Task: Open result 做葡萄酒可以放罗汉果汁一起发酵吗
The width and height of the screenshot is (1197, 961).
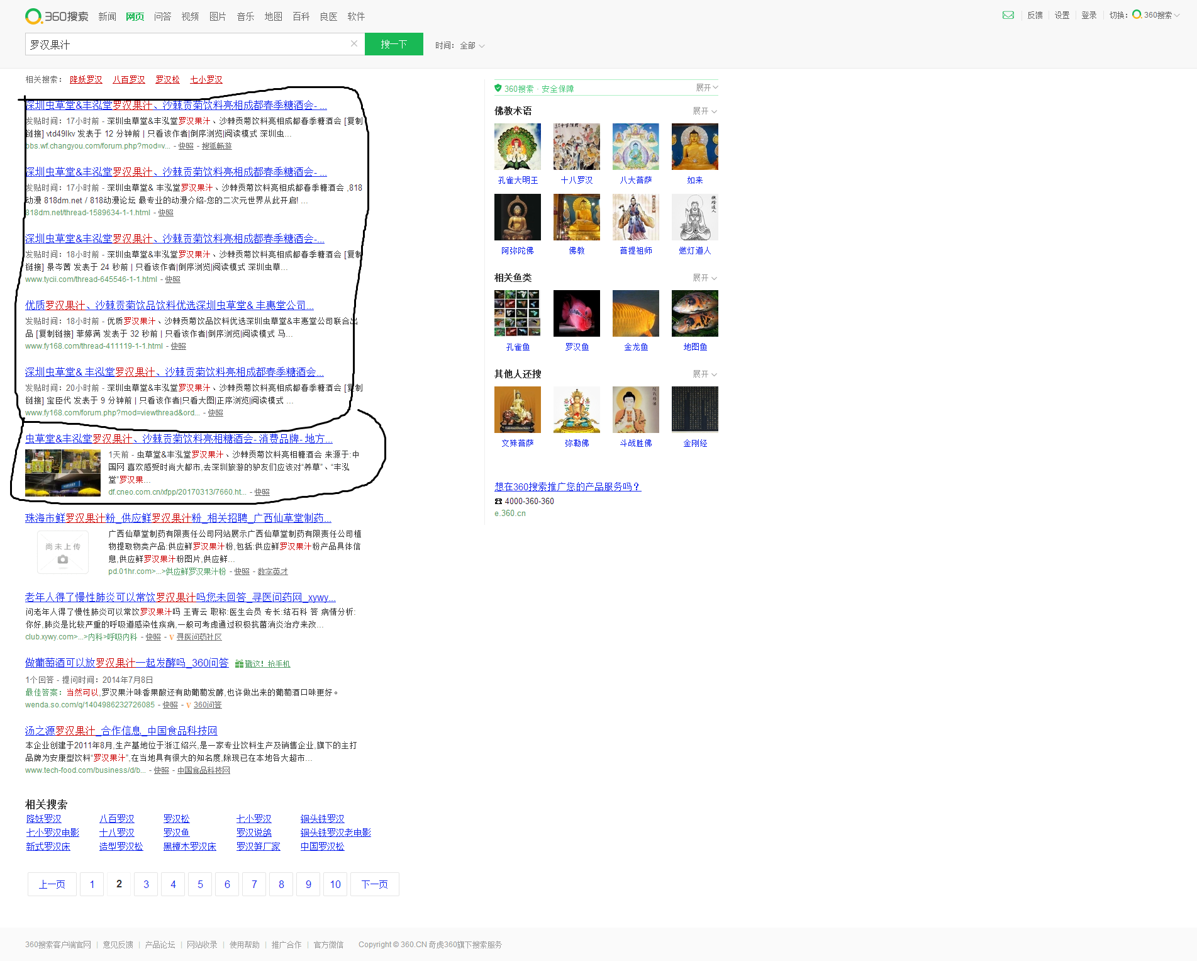Action: tap(126, 663)
